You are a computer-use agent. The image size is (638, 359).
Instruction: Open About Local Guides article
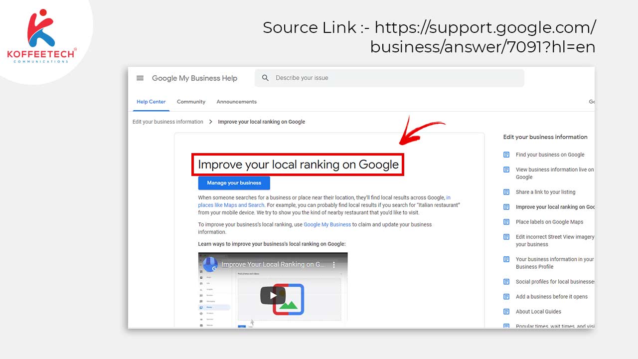538,312
